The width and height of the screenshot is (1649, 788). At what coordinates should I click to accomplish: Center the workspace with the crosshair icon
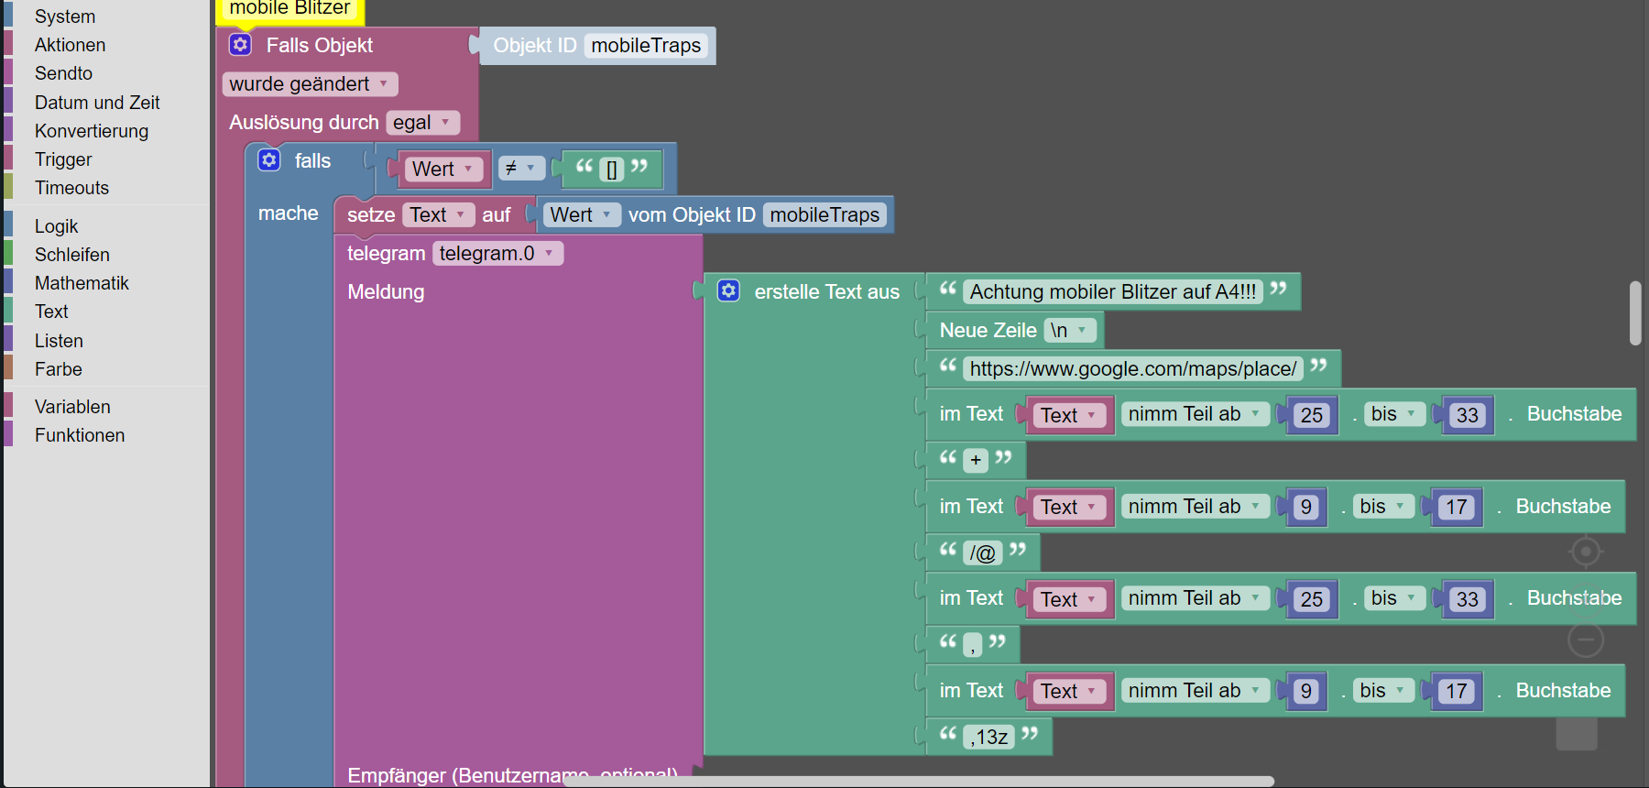[x=1586, y=552]
